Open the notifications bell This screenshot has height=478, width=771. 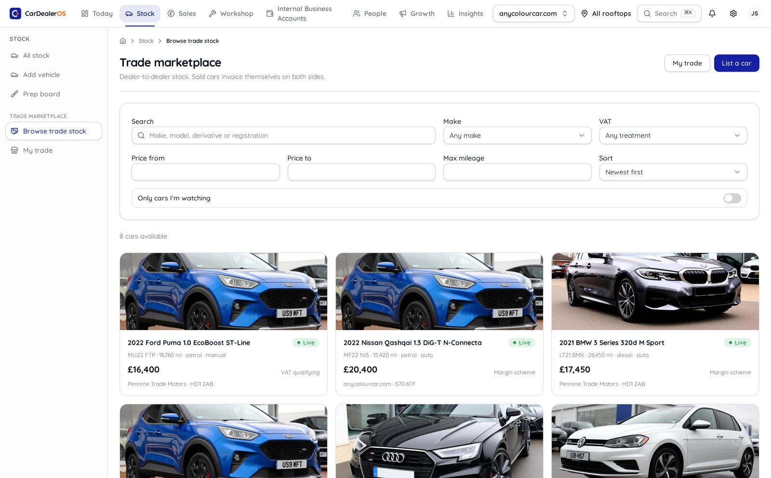tap(712, 13)
